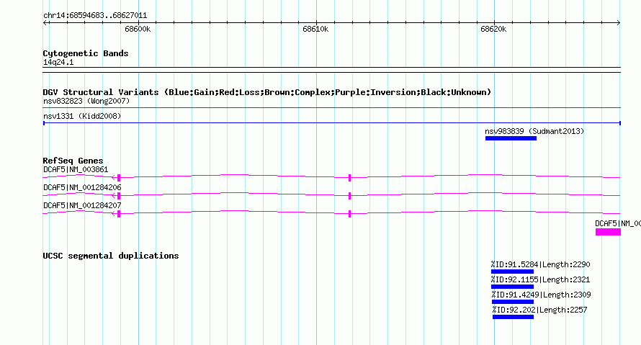
Task: Select the 68600k ruler tick label
Action: (138, 29)
